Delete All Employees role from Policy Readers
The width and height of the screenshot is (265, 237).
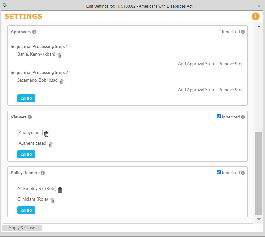point(60,190)
